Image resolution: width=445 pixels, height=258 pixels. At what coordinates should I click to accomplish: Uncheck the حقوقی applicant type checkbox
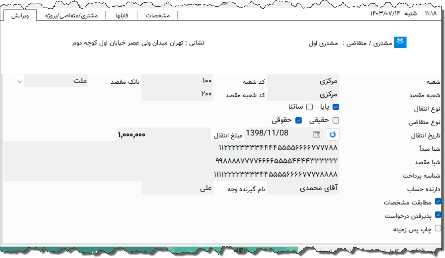pos(298,120)
